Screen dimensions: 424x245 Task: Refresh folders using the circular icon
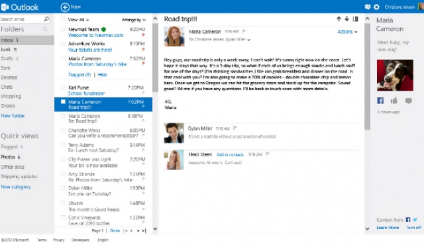[x=46, y=29]
